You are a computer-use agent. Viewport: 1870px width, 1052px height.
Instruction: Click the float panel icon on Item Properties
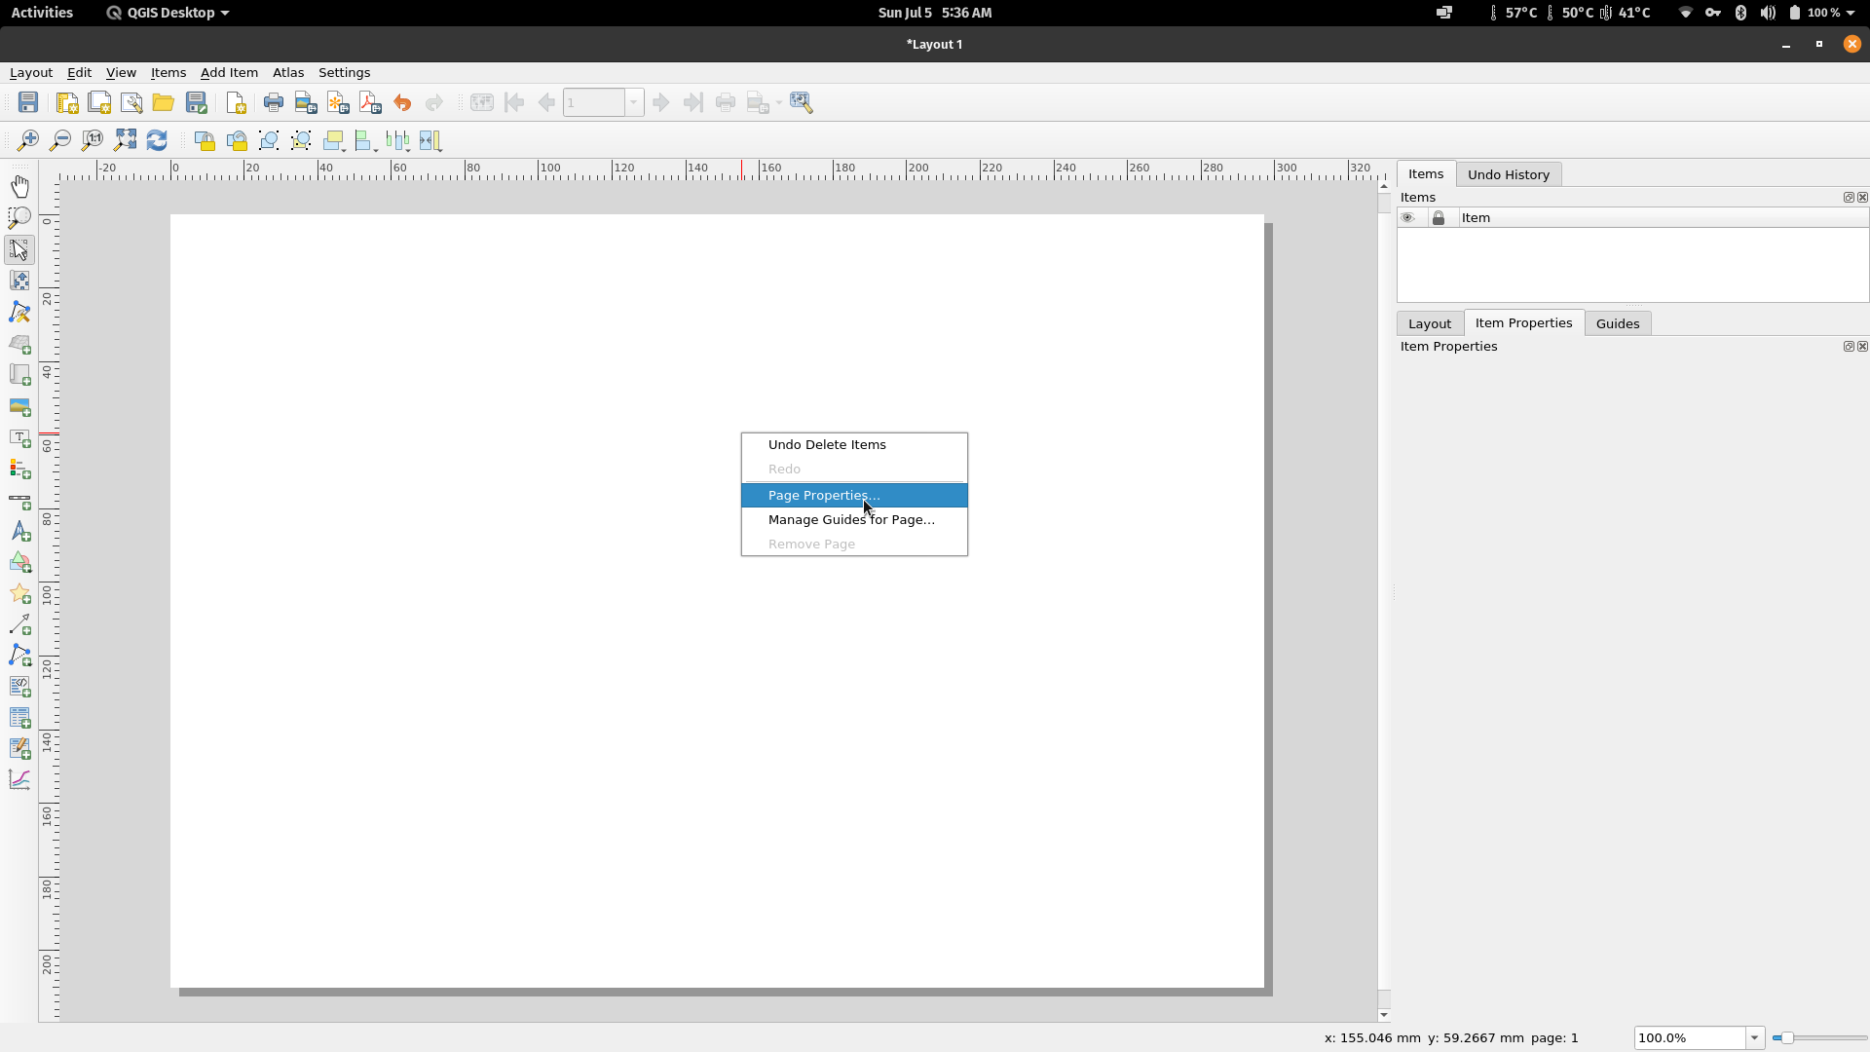(x=1848, y=346)
